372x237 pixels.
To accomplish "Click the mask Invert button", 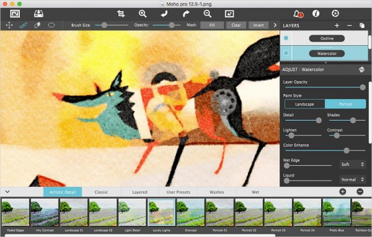I will coord(258,25).
